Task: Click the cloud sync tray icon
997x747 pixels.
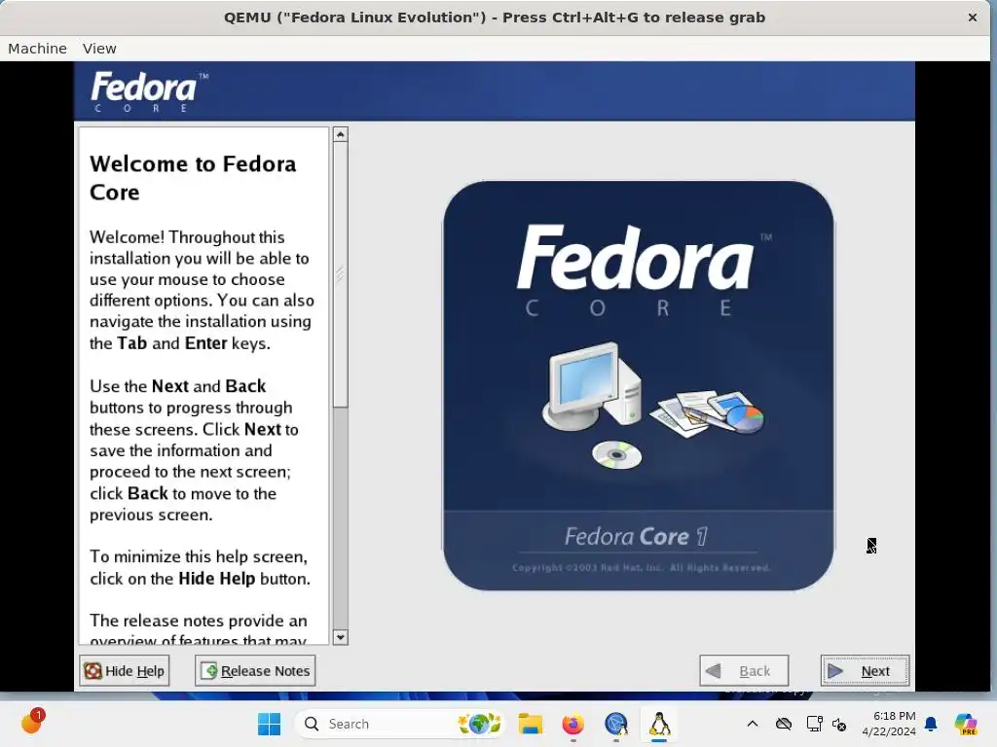Action: click(784, 724)
